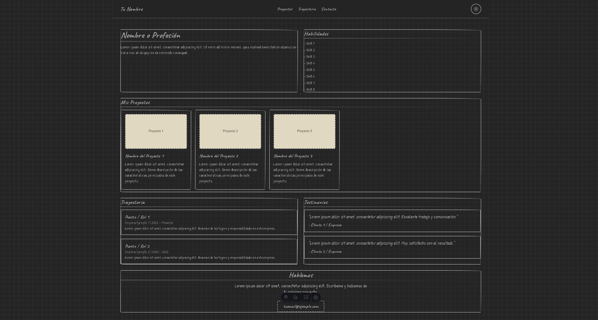Click the description text under Proyecto 1

pyautogui.click(x=154, y=173)
